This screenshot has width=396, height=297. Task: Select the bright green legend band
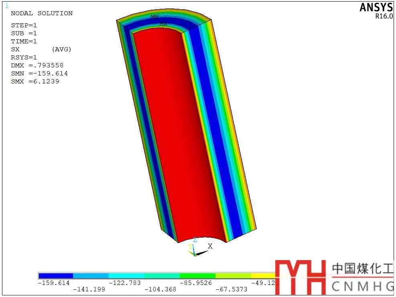tap(197, 276)
